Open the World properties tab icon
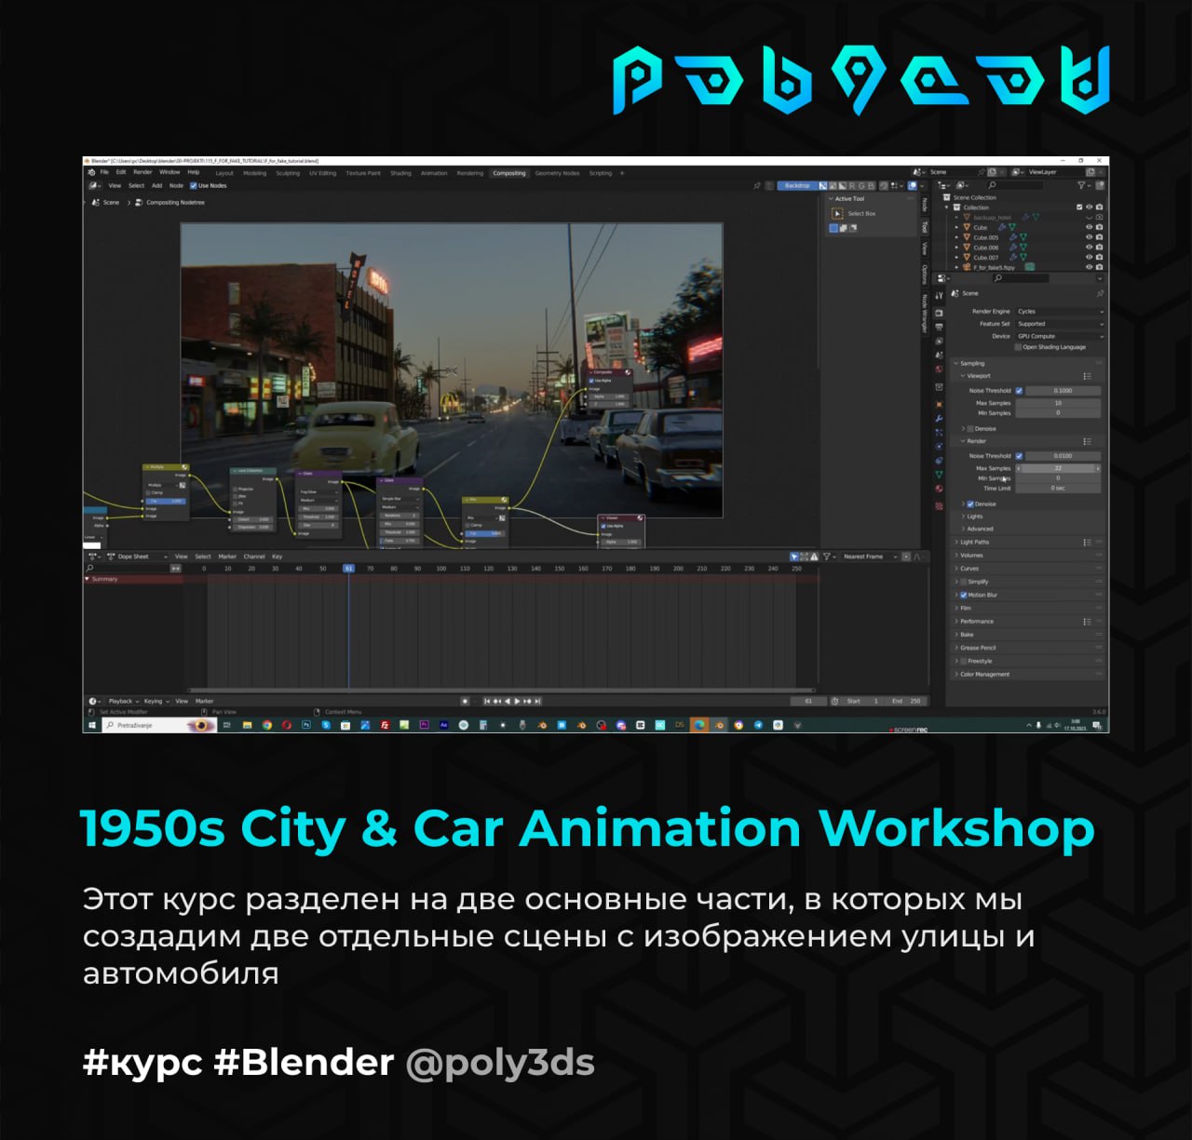The width and height of the screenshot is (1192, 1140). 939,369
